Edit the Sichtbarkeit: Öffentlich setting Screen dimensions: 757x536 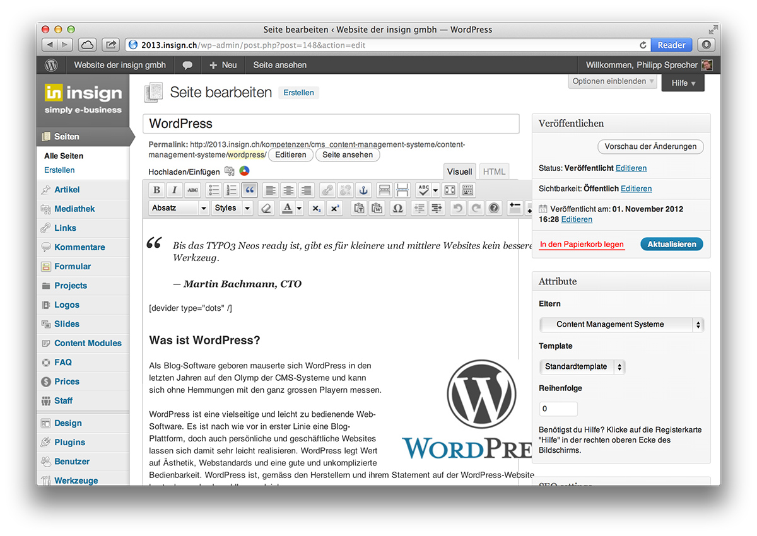point(636,189)
